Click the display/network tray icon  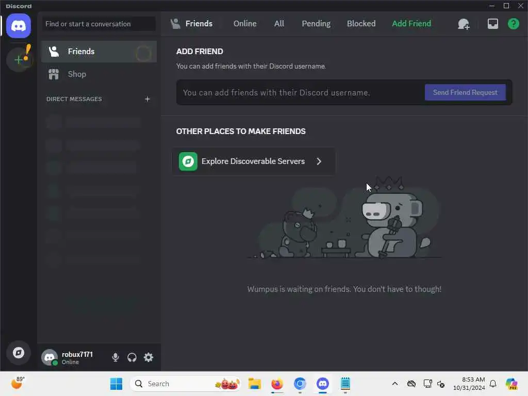(x=427, y=384)
